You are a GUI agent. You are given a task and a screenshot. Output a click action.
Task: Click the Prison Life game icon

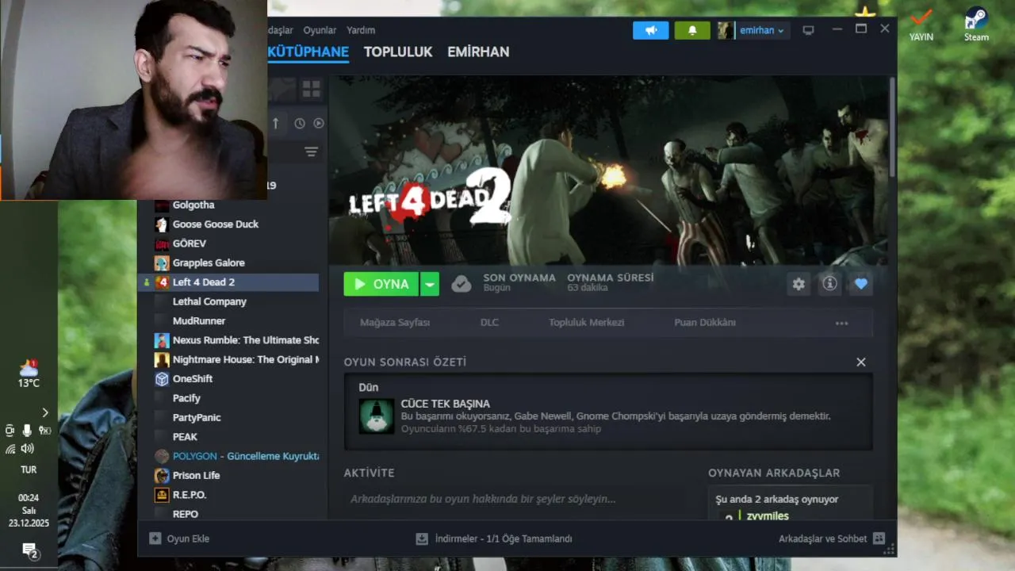pos(162,475)
